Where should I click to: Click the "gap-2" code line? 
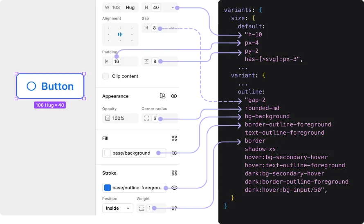255,100
